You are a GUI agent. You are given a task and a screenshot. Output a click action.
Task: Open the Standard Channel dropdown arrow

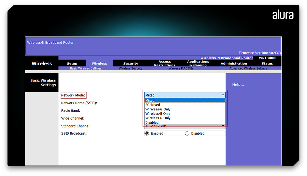[223, 126]
